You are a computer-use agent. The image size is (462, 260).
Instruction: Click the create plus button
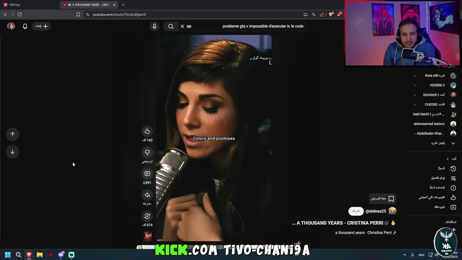pos(42,26)
